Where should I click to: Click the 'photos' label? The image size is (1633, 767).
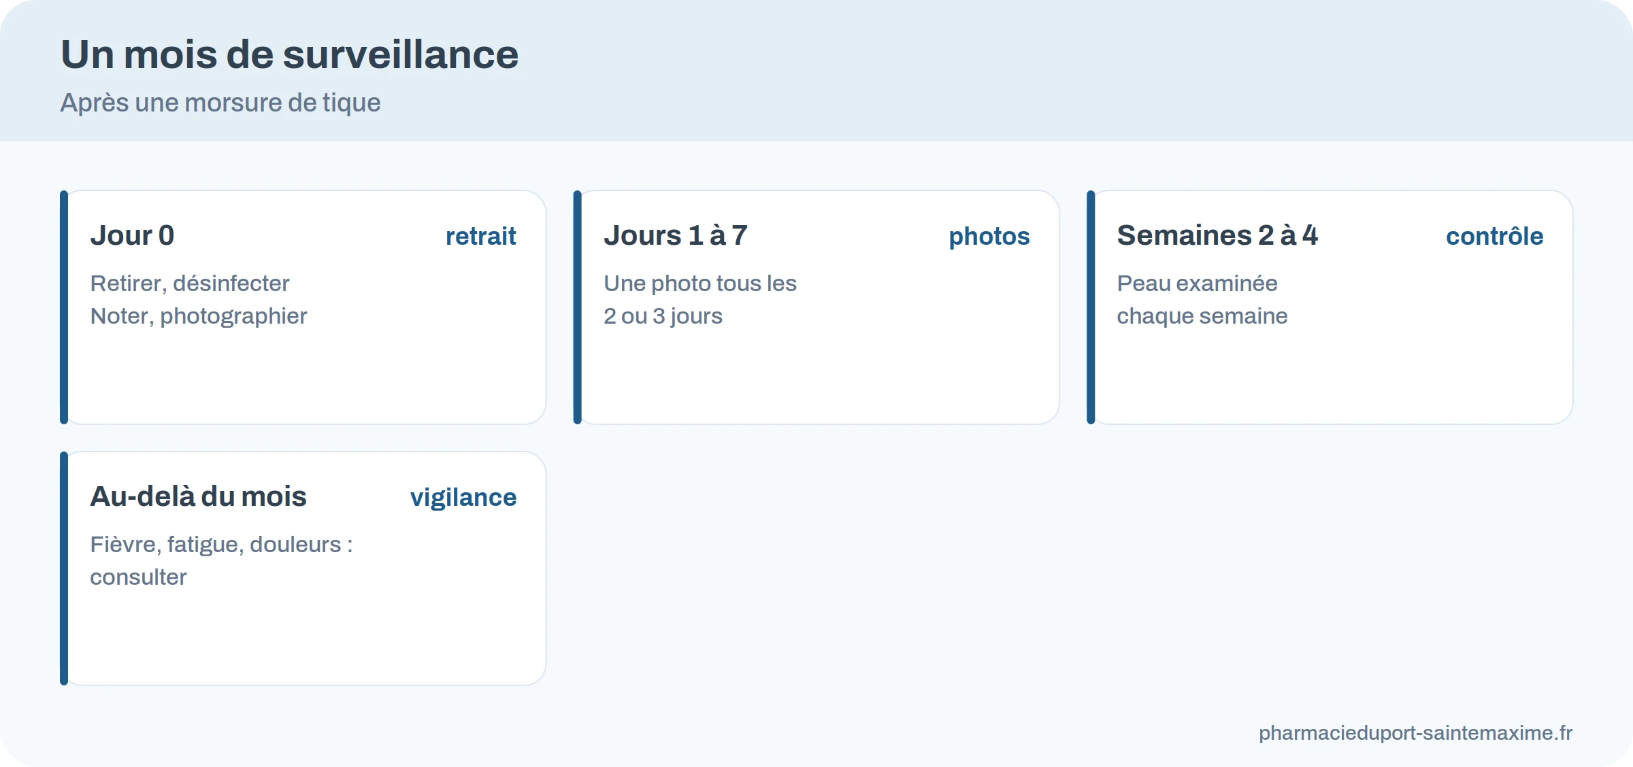[x=989, y=236]
